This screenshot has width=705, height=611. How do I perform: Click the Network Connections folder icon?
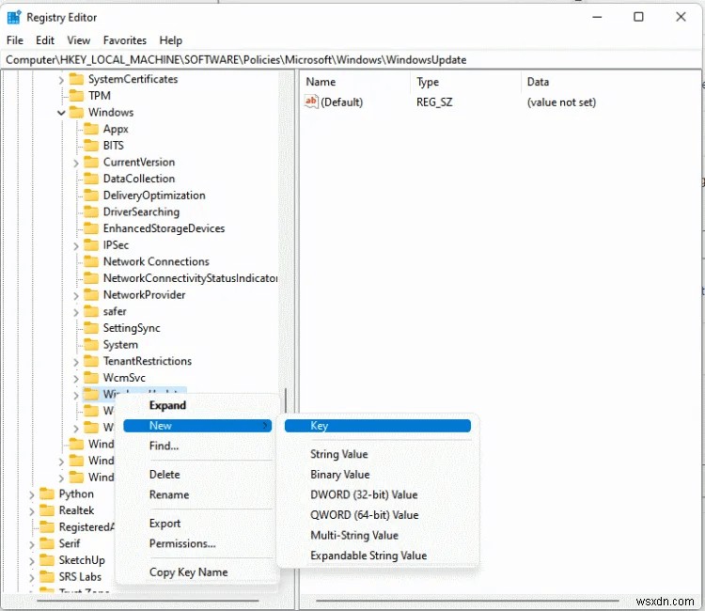point(91,261)
